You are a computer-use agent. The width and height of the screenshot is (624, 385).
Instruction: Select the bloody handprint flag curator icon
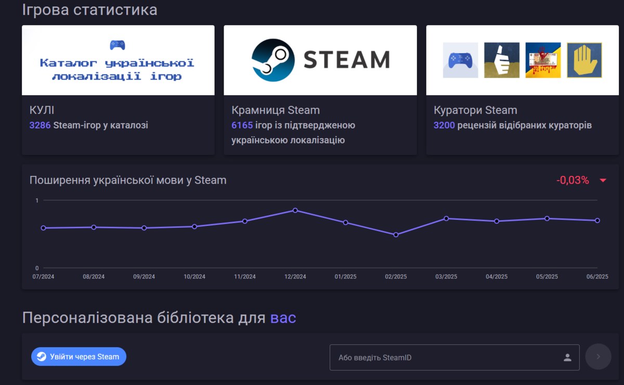(543, 60)
